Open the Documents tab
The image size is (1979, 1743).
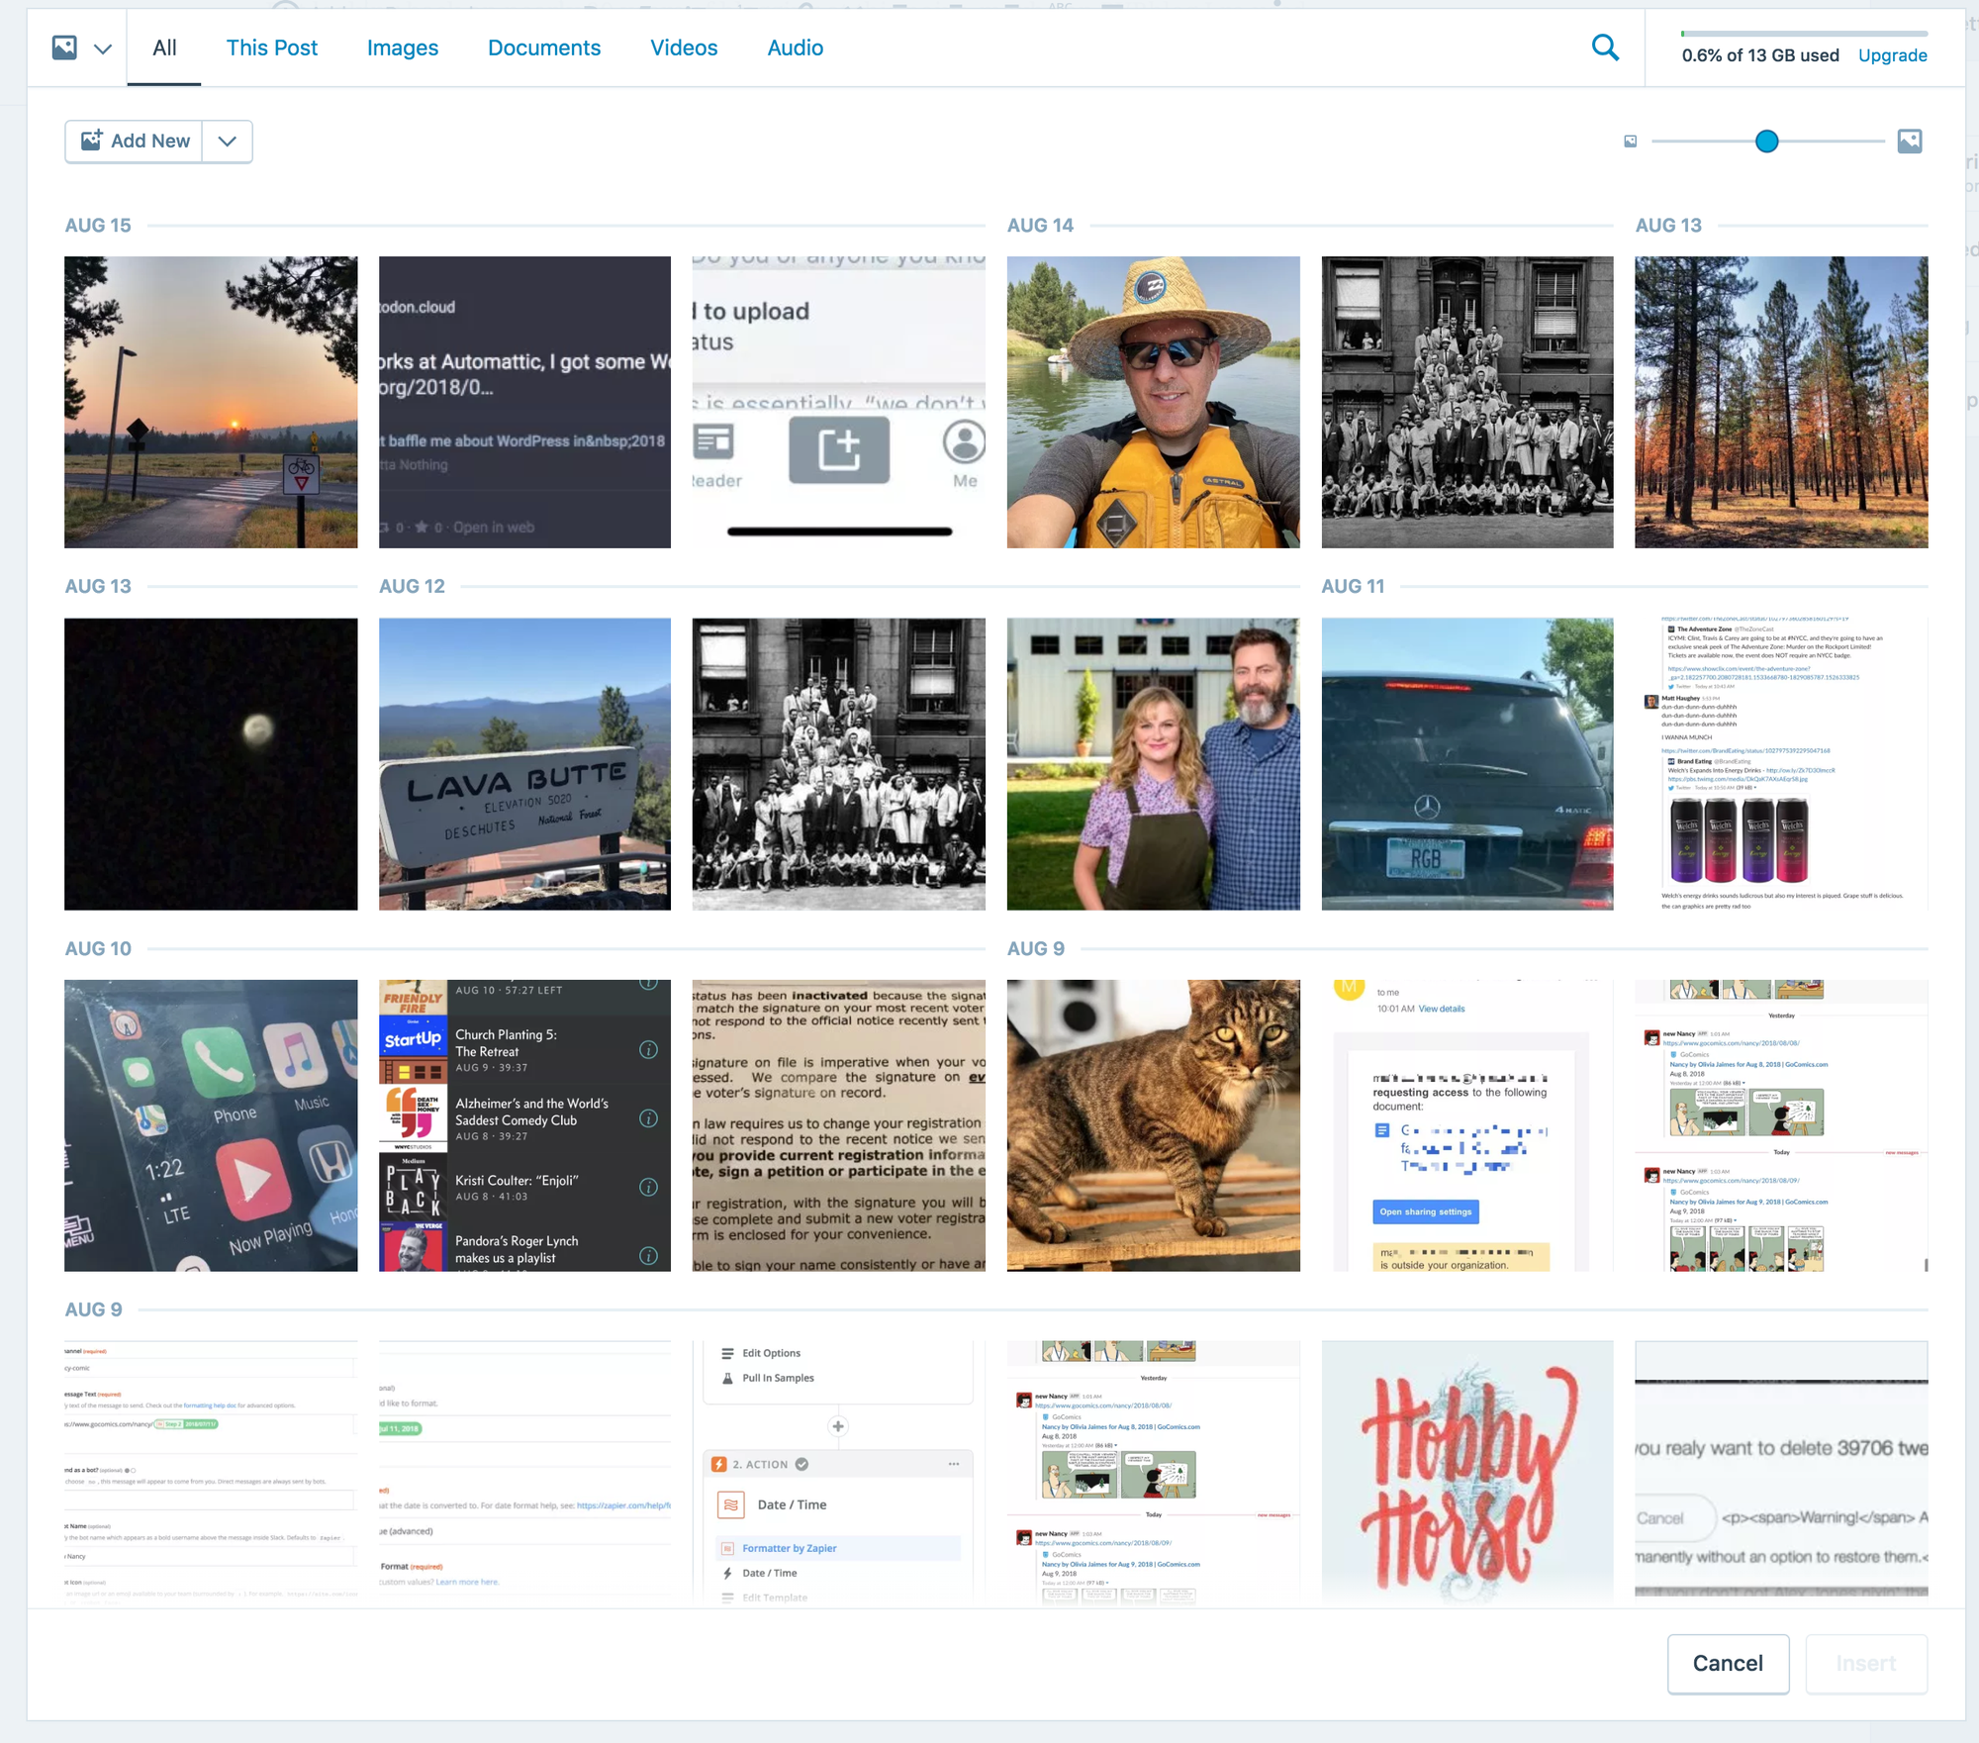tap(543, 47)
